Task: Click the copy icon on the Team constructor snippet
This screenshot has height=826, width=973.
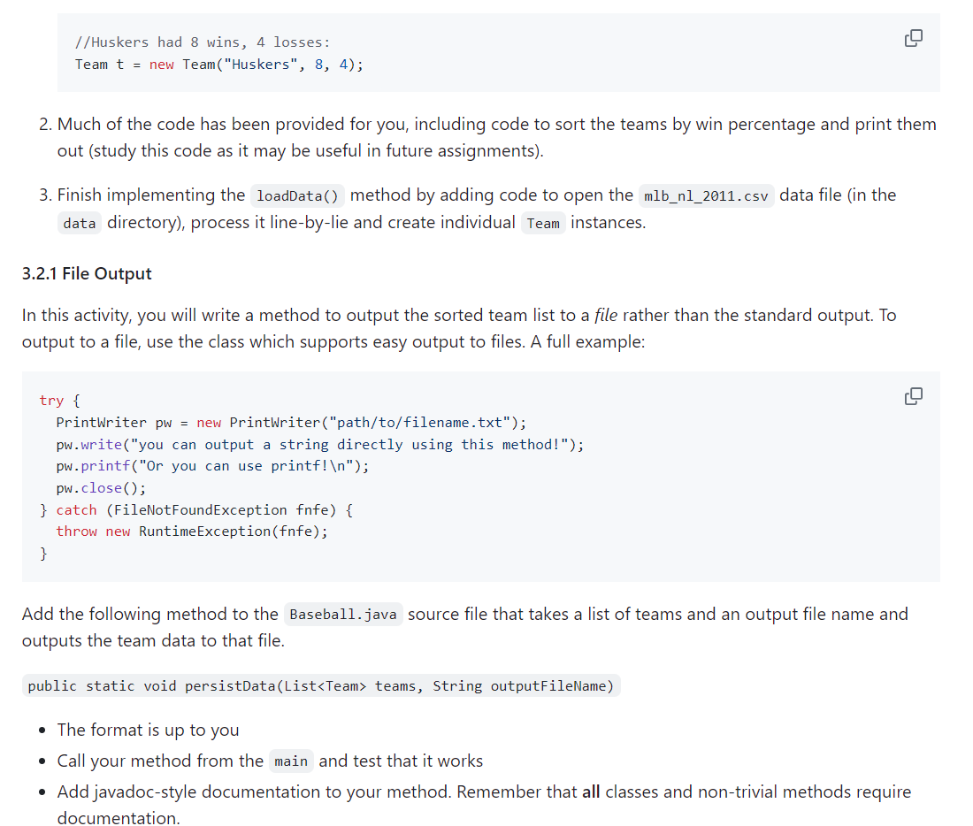Action: click(913, 38)
